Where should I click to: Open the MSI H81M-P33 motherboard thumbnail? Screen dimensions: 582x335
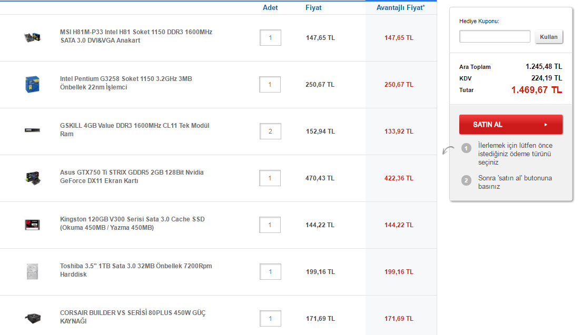click(32, 37)
